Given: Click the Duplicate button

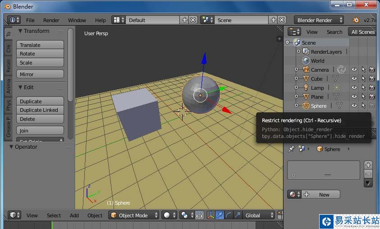Looking at the screenshot, I should pyautogui.click(x=40, y=101).
